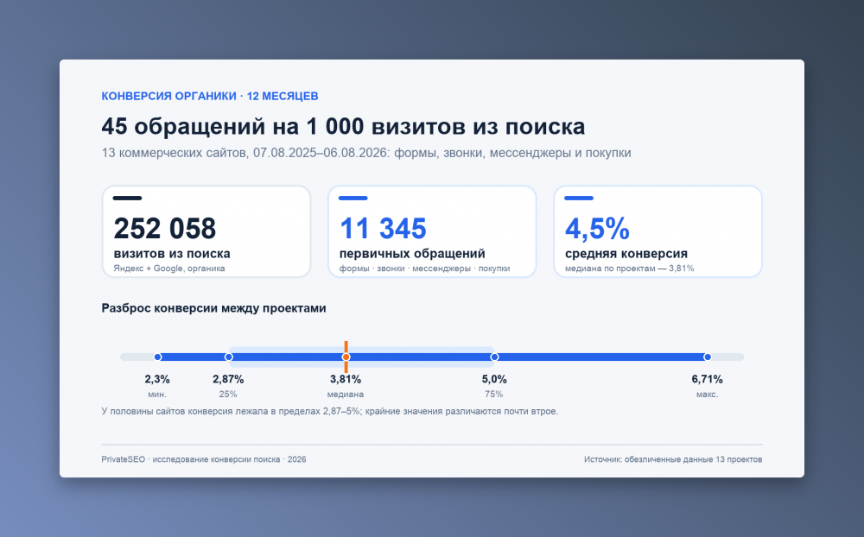This screenshot has width=864, height=537.
Task: Click the '6,71%' value label
Action: [x=707, y=380]
